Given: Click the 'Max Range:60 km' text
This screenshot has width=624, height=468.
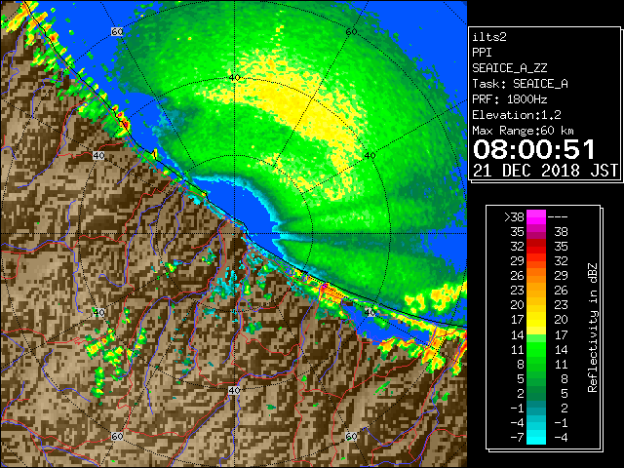Looking at the screenshot, I should tap(523, 131).
